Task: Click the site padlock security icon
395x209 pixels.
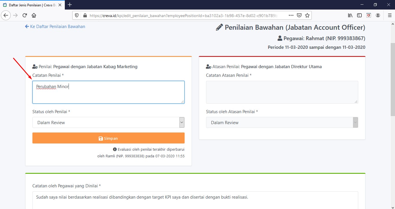Action: (85, 15)
